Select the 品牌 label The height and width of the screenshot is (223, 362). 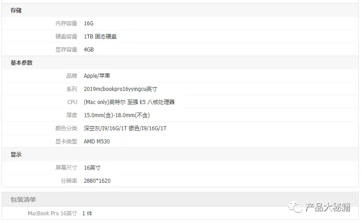point(72,76)
